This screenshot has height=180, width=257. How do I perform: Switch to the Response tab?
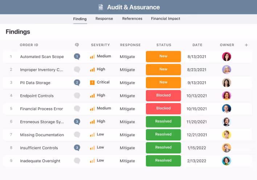(x=104, y=19)
